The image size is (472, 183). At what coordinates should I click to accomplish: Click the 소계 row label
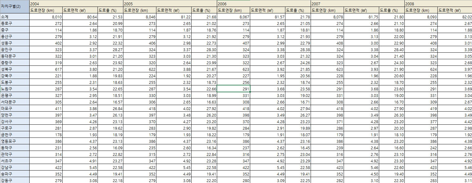pyautogui.click(x=15, y=17)
